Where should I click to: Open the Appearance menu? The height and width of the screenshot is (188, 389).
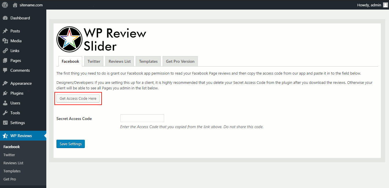point(23,83)
